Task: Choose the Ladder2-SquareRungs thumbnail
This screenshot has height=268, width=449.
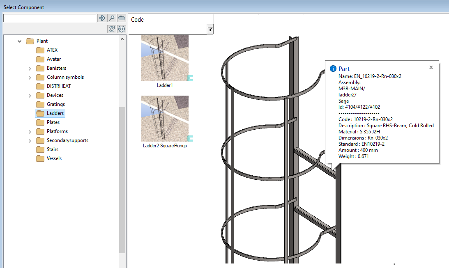Action: 165,119
